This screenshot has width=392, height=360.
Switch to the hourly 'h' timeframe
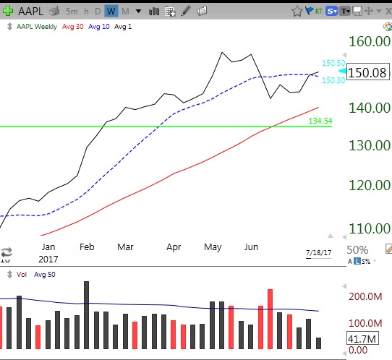(86, 12)
